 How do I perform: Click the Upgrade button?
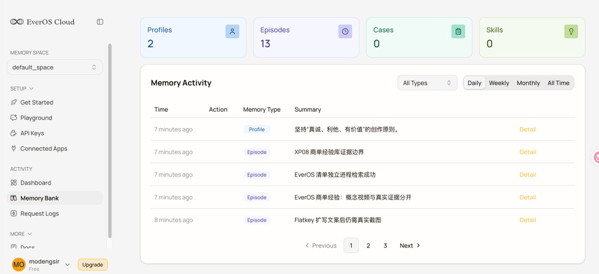pos(93,265)
